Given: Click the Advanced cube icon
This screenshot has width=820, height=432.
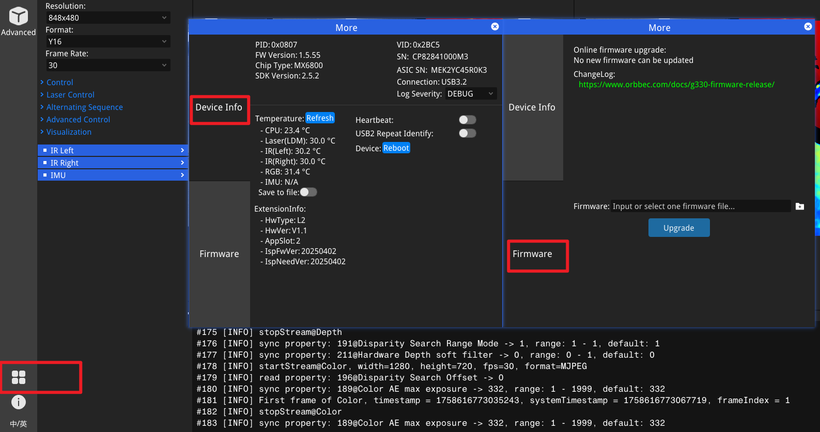Looking at the screenshot, I should (x=18, y=17).
